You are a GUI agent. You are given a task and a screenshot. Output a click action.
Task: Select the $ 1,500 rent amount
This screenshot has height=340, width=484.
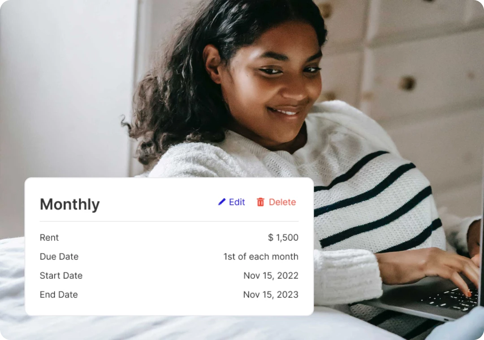[283, 238]
